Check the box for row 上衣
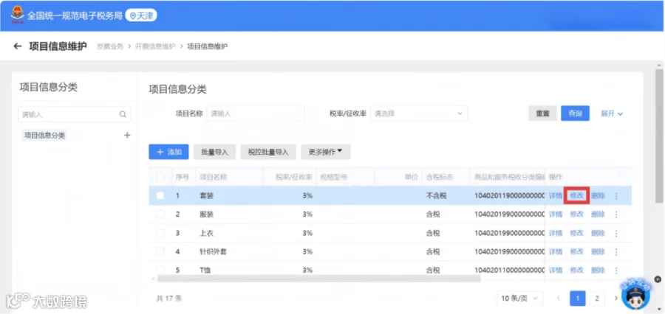Viewport: 665px width, 314px height. (160, 233)
